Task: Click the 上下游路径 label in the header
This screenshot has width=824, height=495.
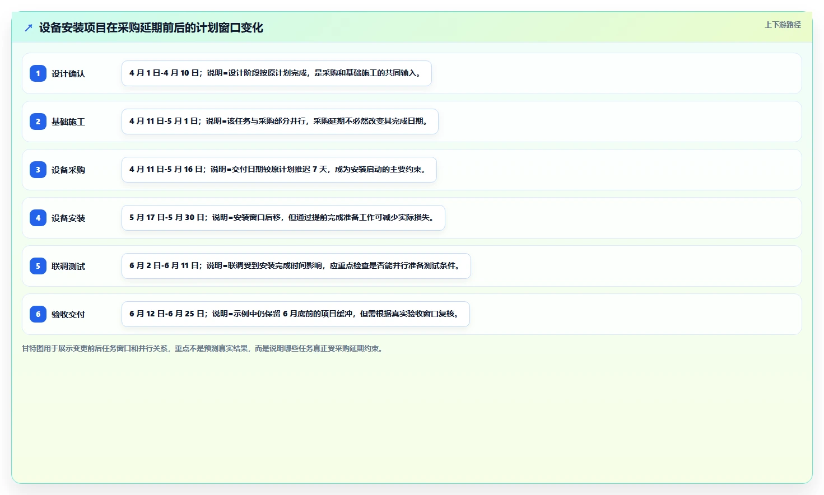Action: 783,25
